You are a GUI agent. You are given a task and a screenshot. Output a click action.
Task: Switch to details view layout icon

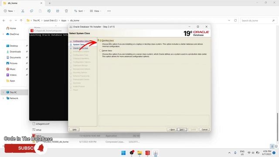coord(272,147)
